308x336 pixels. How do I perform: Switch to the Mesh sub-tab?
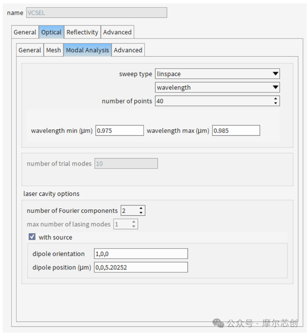pyautogui.click(x=54, y=50)
